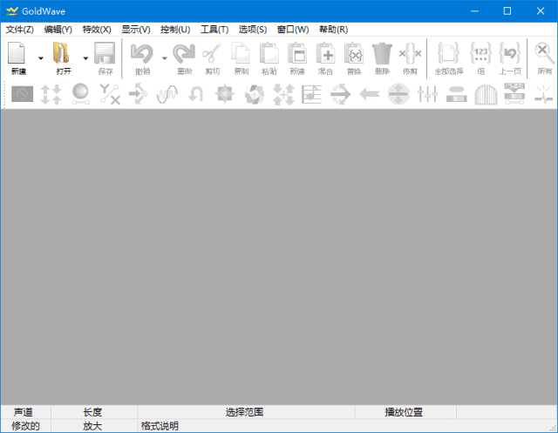
Task: Click the 重做 (Redo) icon
Action: (184, 53)
